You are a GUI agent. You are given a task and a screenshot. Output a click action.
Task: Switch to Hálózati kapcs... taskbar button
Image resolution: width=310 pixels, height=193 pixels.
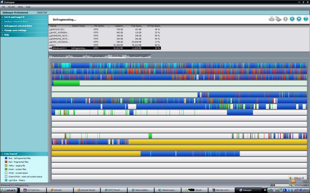click(167, 190)
